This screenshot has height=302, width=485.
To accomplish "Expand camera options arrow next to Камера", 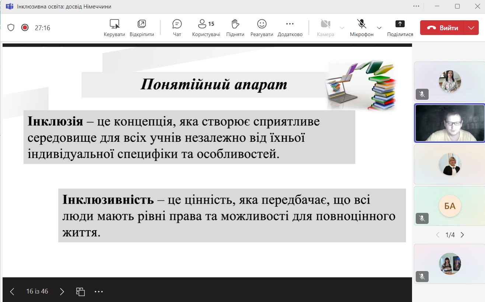I will point(342,28).
